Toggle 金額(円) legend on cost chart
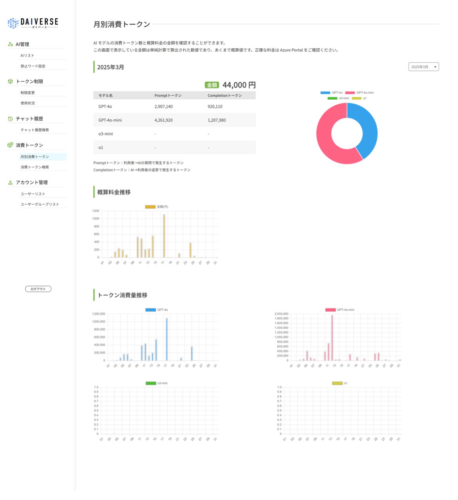458x500 pixels. point(157,207)
